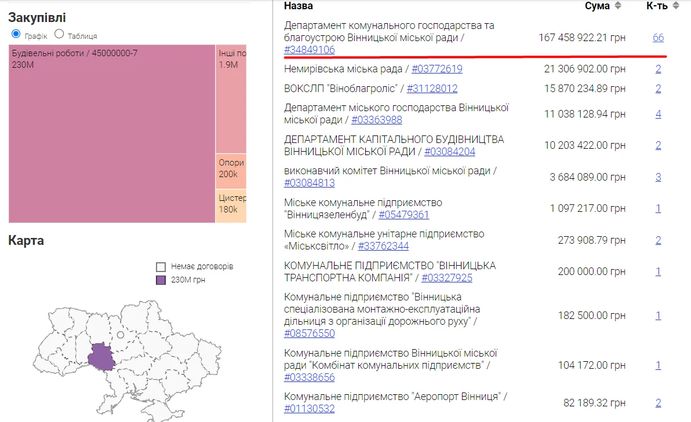This screenshot has height=422, width=691.
Task: Sort table by Сума column arrows
Action: tap(618, 6)
